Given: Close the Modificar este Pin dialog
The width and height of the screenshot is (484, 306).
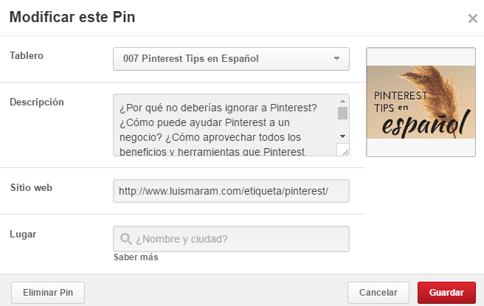Looking at the screenshot, I should tap(472, 18).
